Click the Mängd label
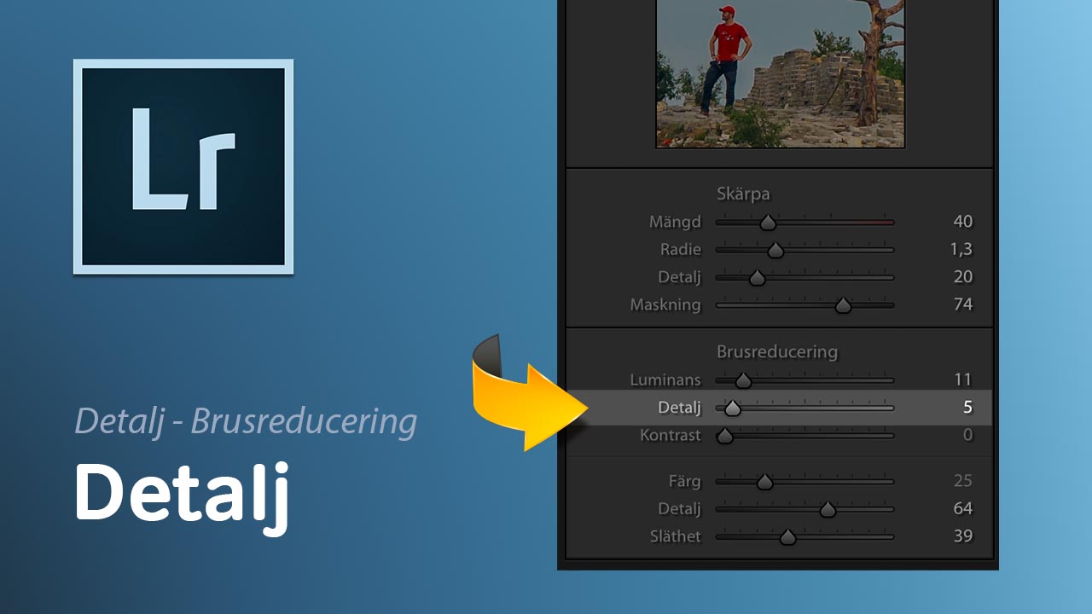The image size is (1092, 614). (675, 222)
